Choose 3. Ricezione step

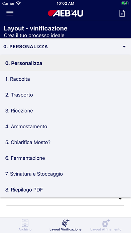65,111
